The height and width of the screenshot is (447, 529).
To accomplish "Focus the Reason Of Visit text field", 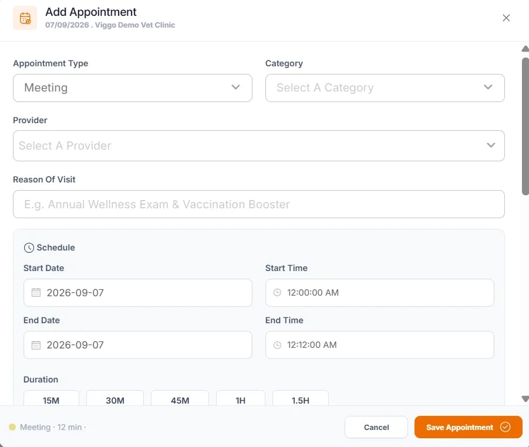I will coord(259,204).
